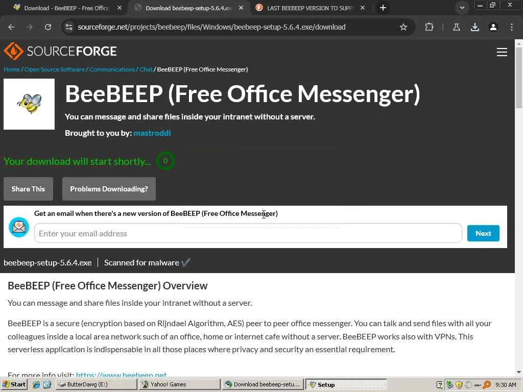Click the BeeBEEP bee project icon
Image resolution: width=523 pixels, height=392 pixels.
click(x=29, y=104)
